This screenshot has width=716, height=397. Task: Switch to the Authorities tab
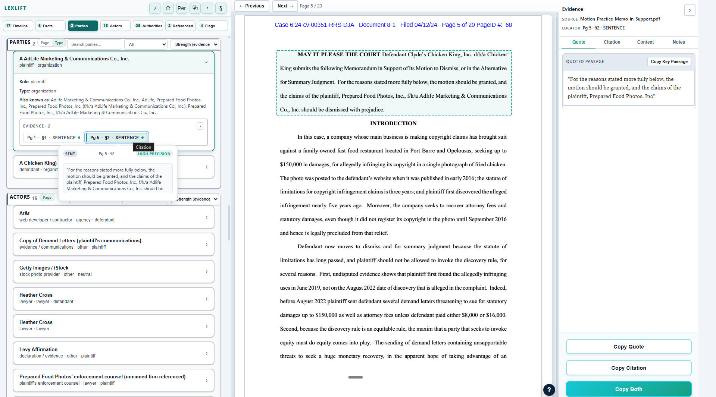148,26
